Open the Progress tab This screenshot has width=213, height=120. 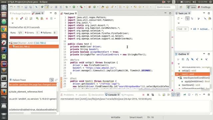[x=127, y=95]
